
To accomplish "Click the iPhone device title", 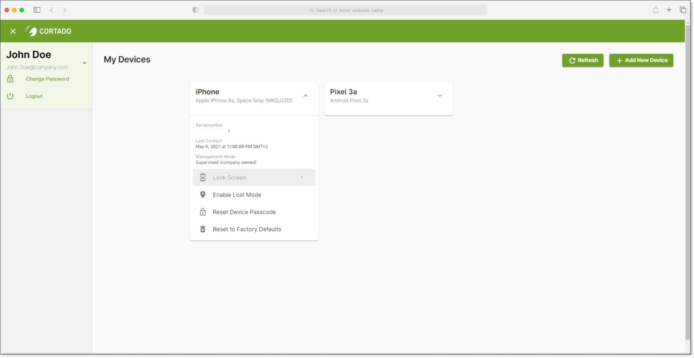I will click(207, 92).
